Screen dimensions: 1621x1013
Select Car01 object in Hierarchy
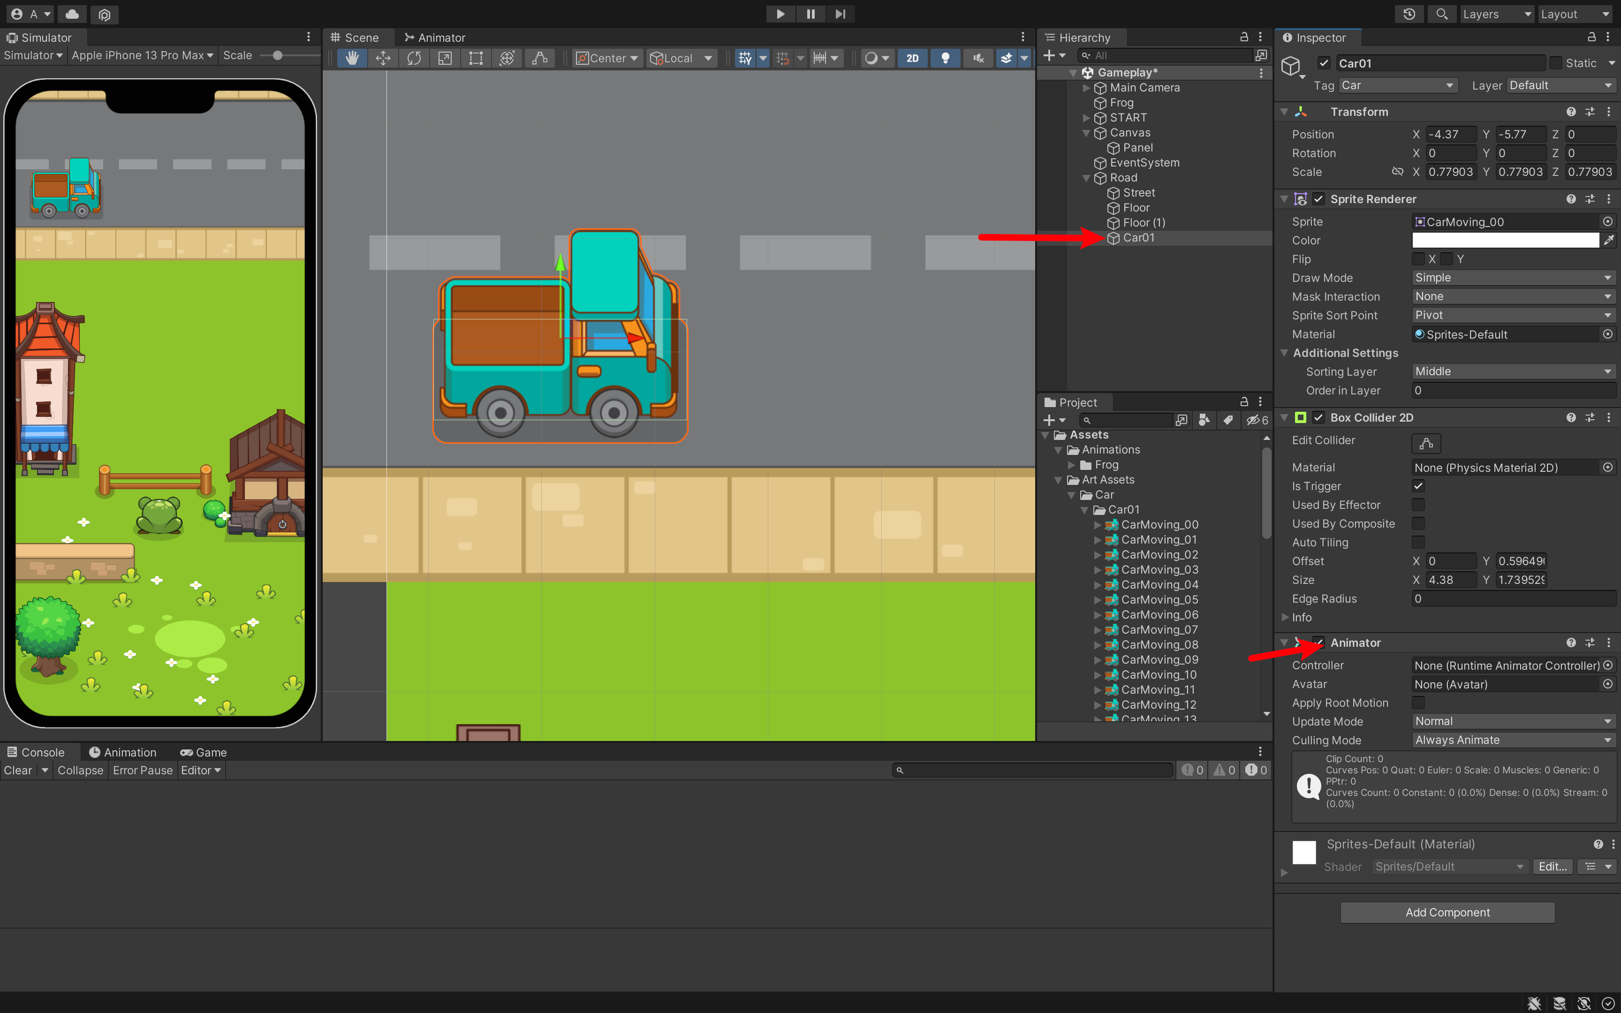click(x=1138, y=238)
